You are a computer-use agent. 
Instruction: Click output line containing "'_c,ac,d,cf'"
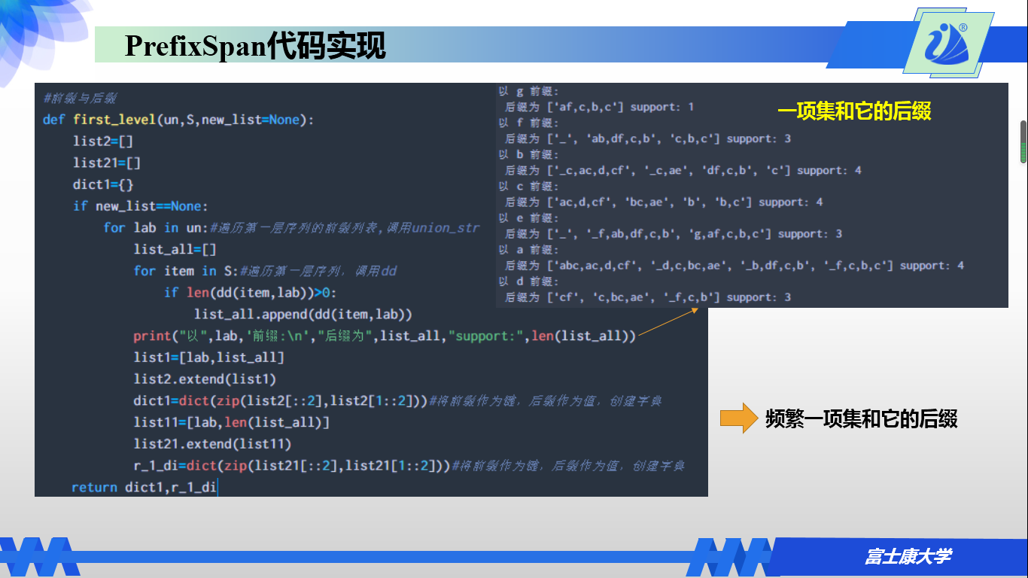[683, 170]
